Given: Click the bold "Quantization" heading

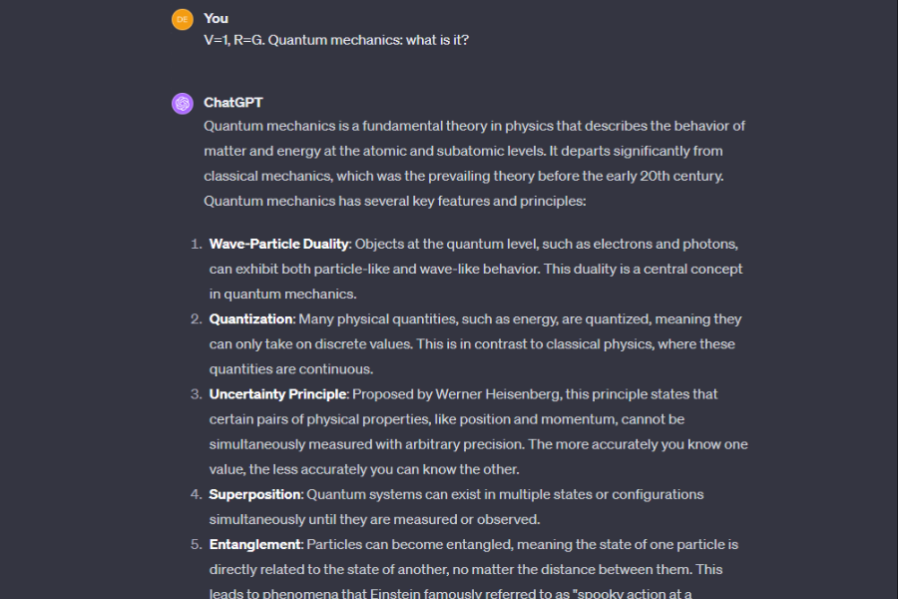Looking at the screenshot, I should click(251, 319).
